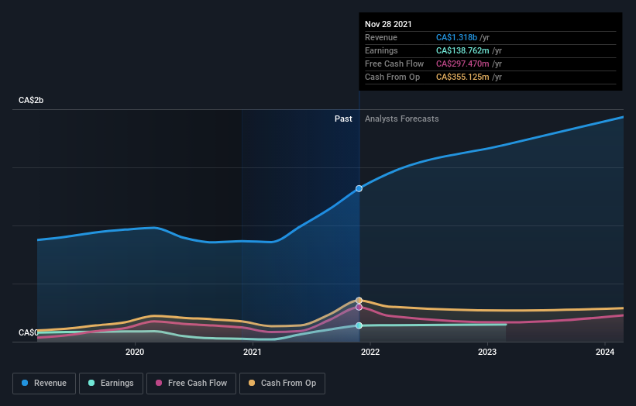Click the CA$355.125m cash from op value
Viewport: 636px width, 406px height.
coord(462,77)
